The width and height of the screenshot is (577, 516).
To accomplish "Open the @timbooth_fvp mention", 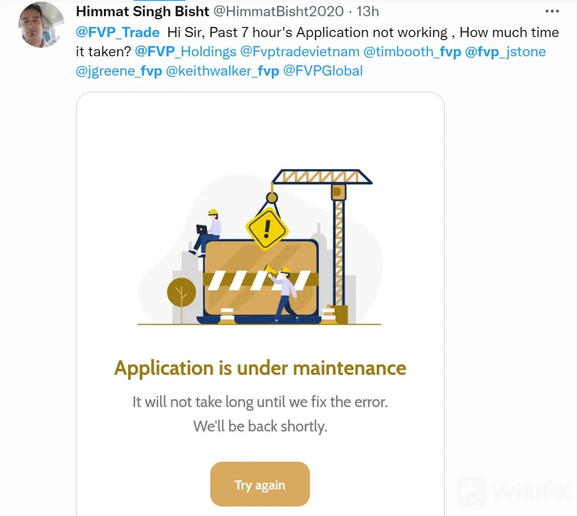I will pos(412,52).
